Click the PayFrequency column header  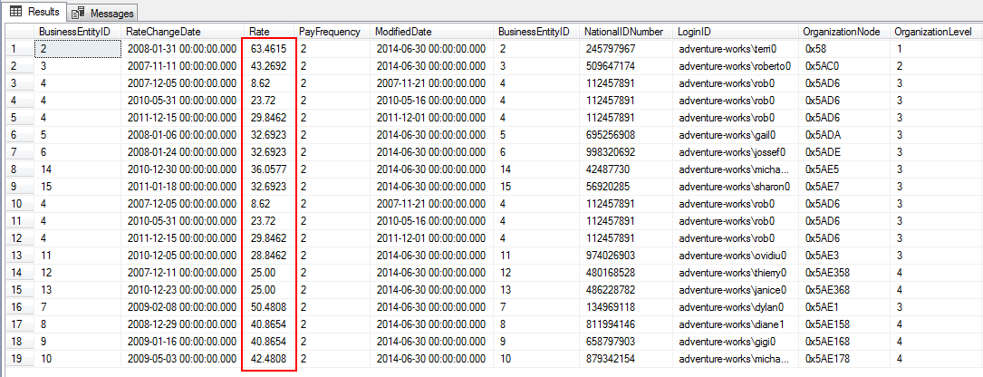pos(330,32)
